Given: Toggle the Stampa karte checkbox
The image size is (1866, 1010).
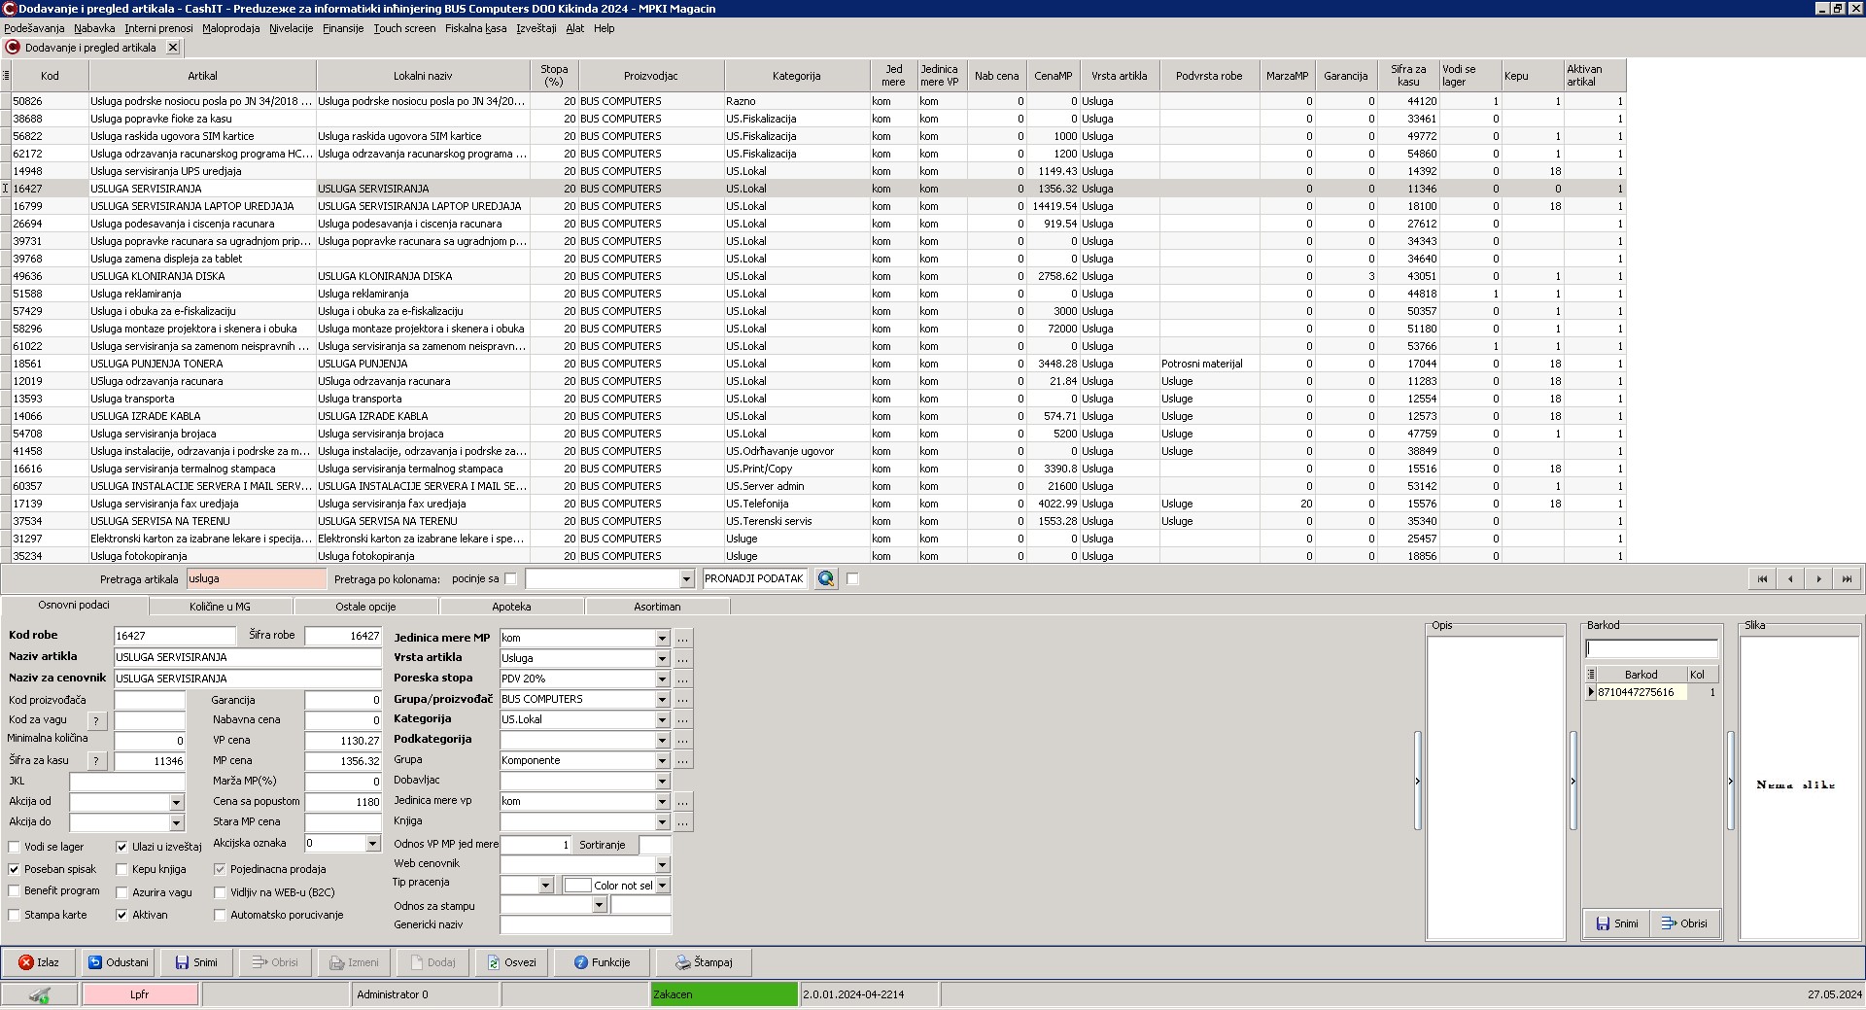Looking at the screenshot, I should 14,915.
